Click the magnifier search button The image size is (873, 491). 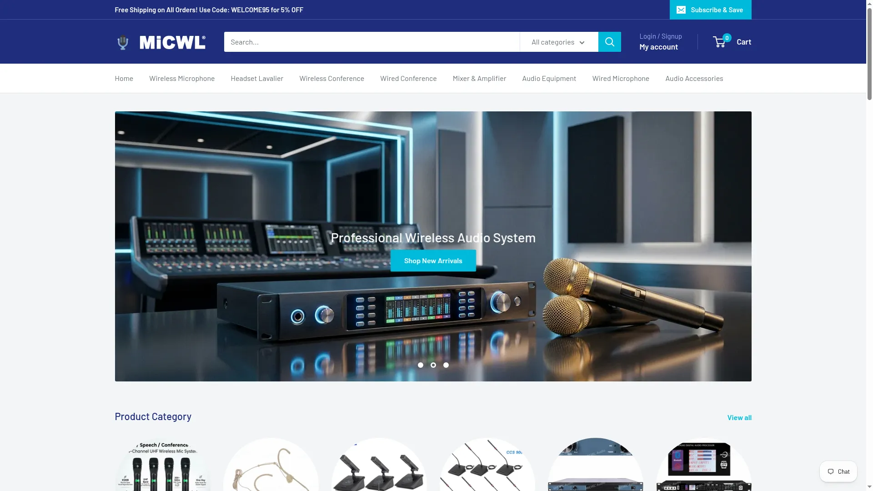click(x=609, y=42)
